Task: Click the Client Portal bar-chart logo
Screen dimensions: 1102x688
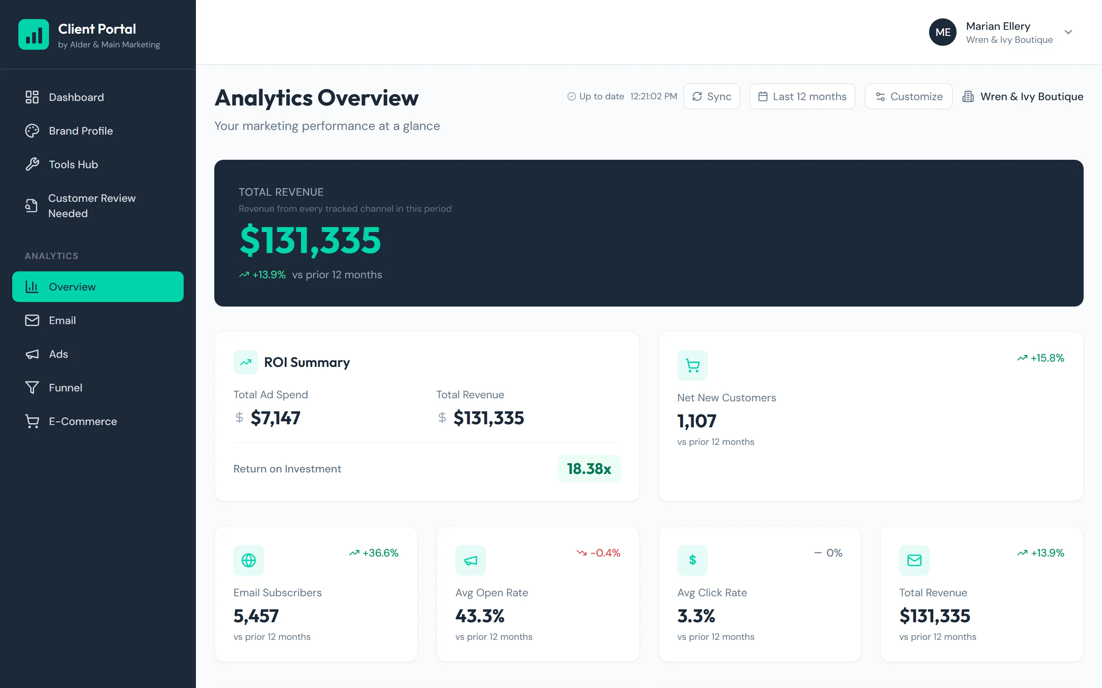Action: coord(33,34)
